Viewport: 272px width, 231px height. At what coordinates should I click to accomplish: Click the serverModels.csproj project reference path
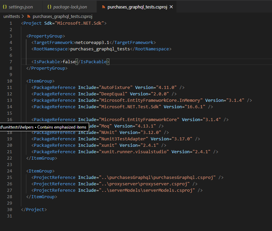(x=147, y=190)
